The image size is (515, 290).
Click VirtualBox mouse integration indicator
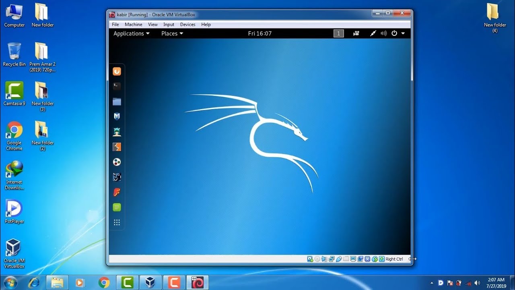click(x=375, y=259)
